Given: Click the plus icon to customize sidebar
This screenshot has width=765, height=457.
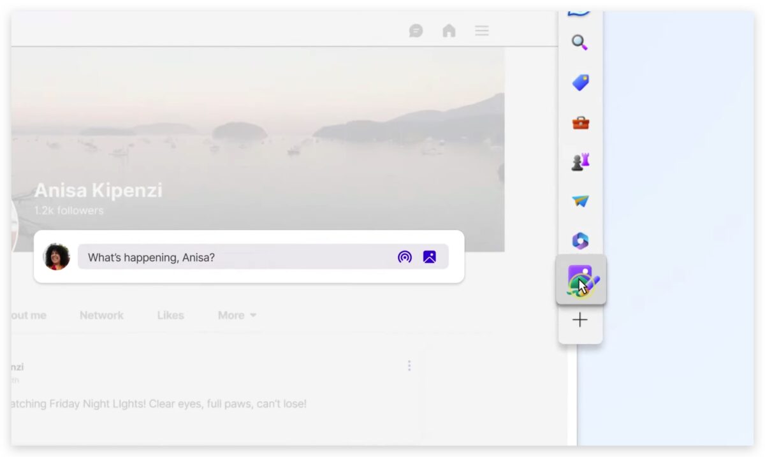Looking at the screenshot, I should pyautogui.click(x=580, y=320).
